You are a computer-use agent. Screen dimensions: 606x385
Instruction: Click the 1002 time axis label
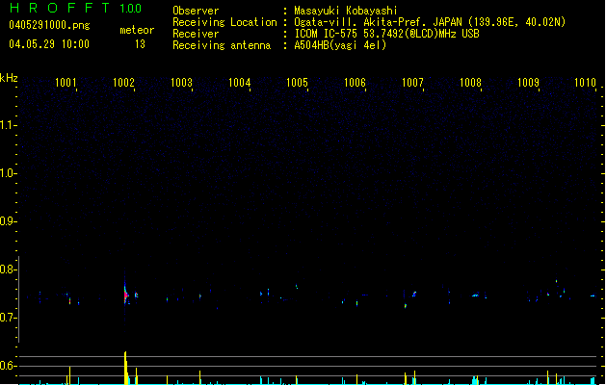click(x=123, y=82)
